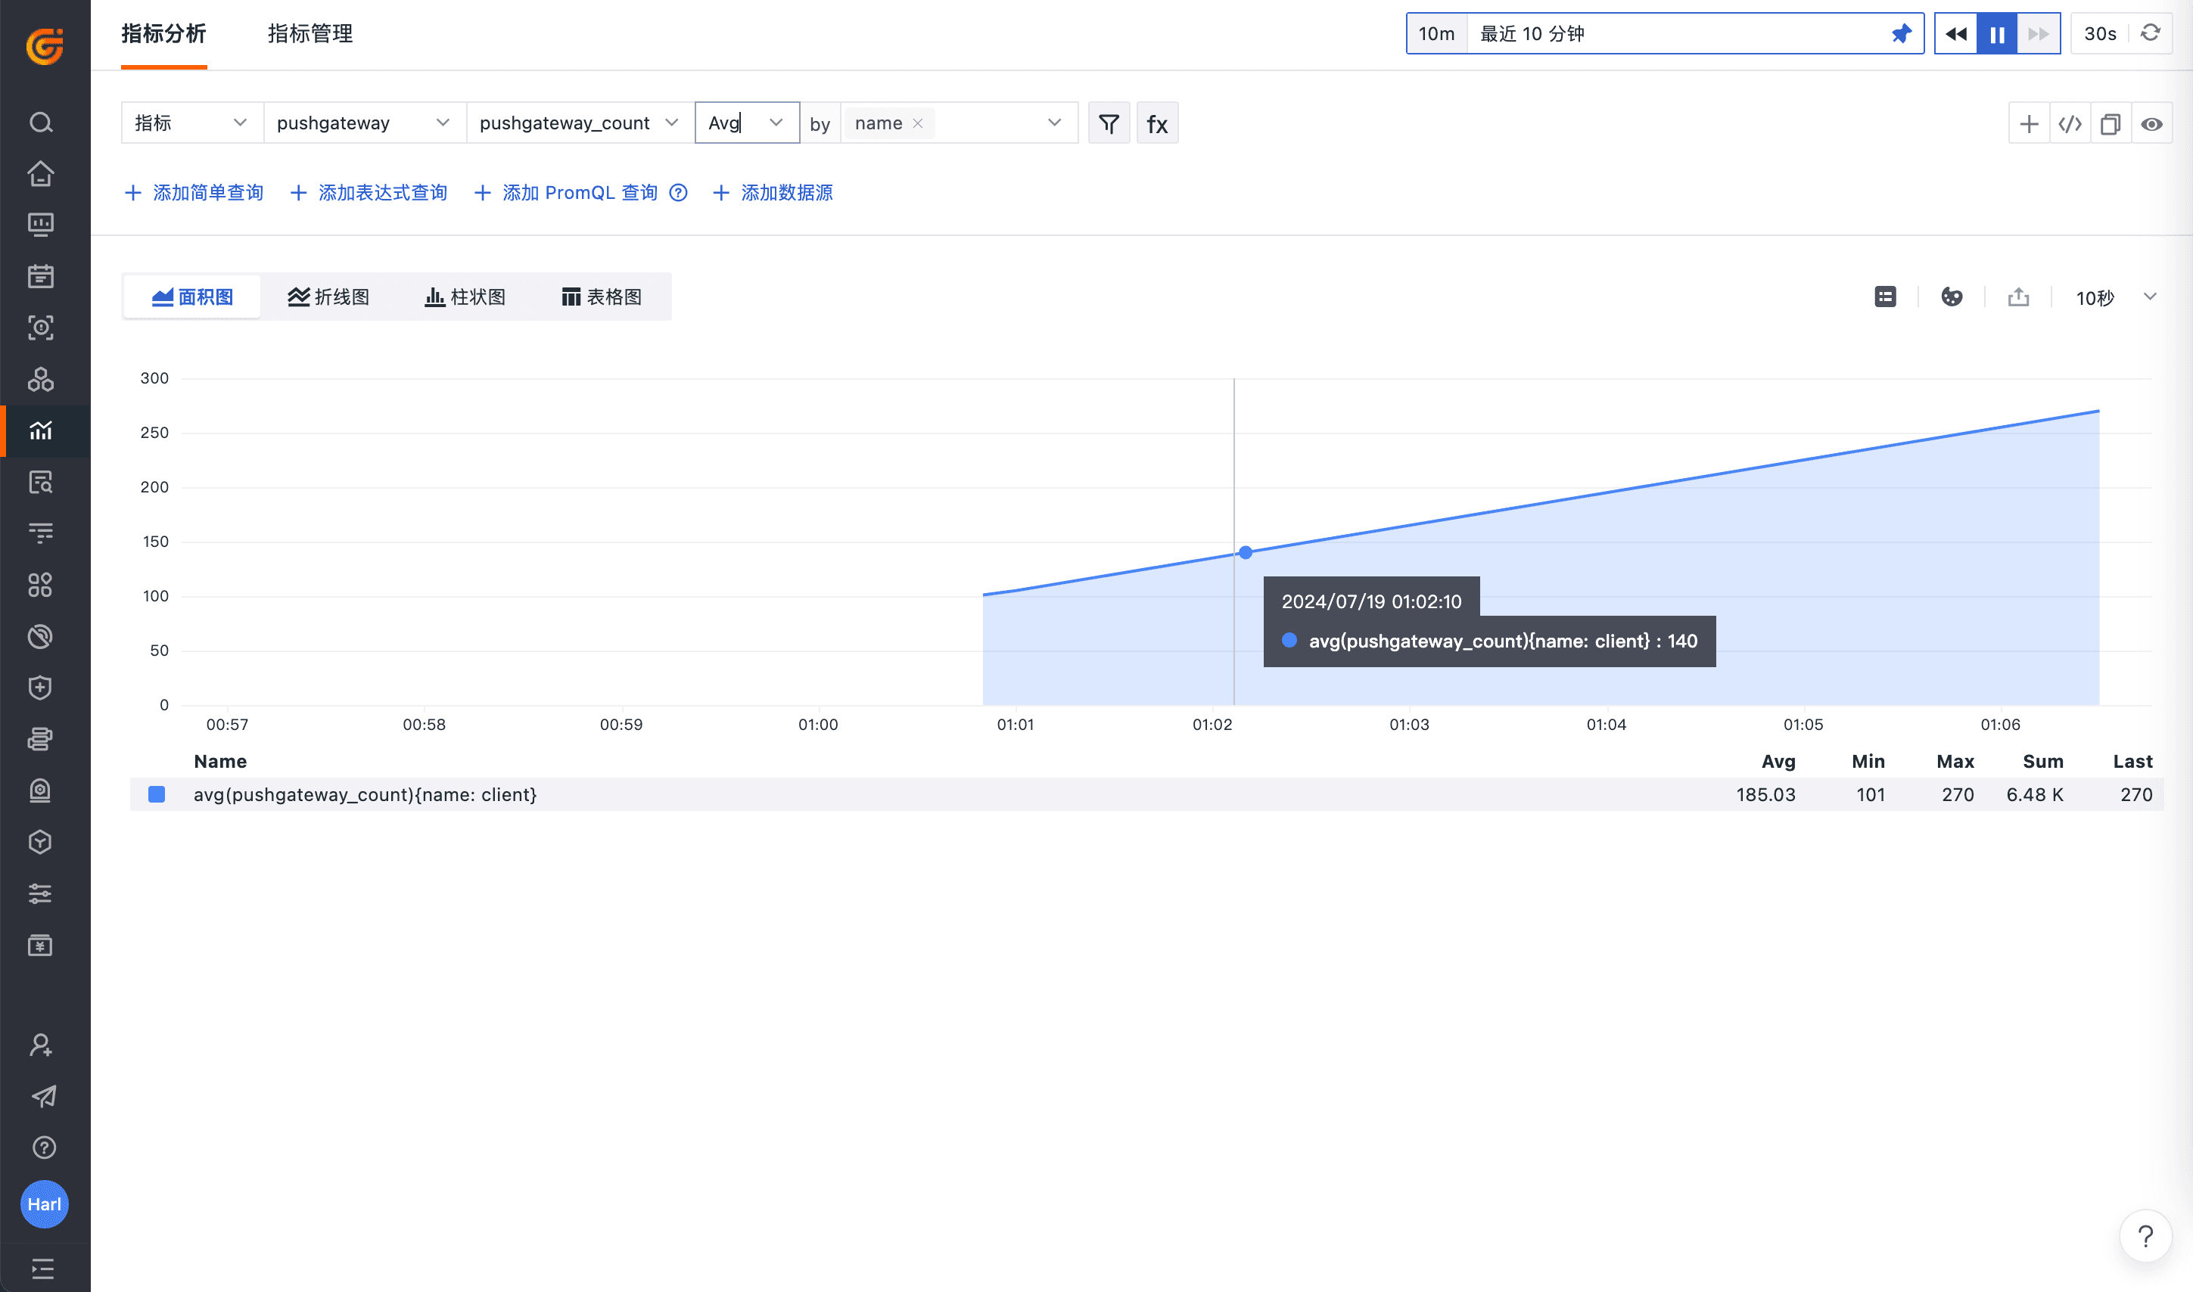Viewport: 2193px width, 1292px height.
Task: Click the blue legend color swatch
Action: tap(157, 794)
